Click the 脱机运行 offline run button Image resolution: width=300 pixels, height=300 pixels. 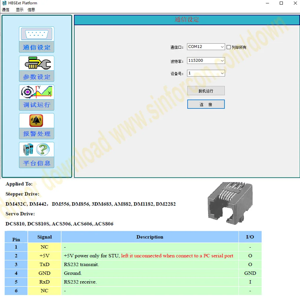206,91
